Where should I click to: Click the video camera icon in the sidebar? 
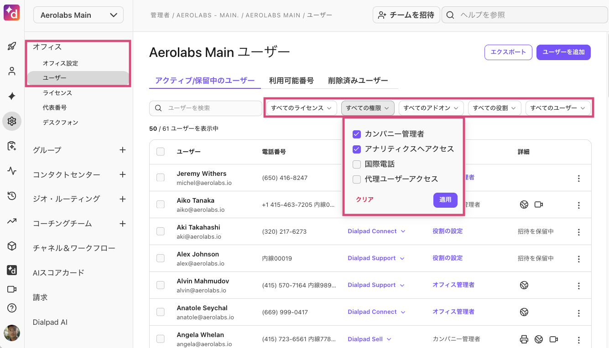tap(12, 289)
